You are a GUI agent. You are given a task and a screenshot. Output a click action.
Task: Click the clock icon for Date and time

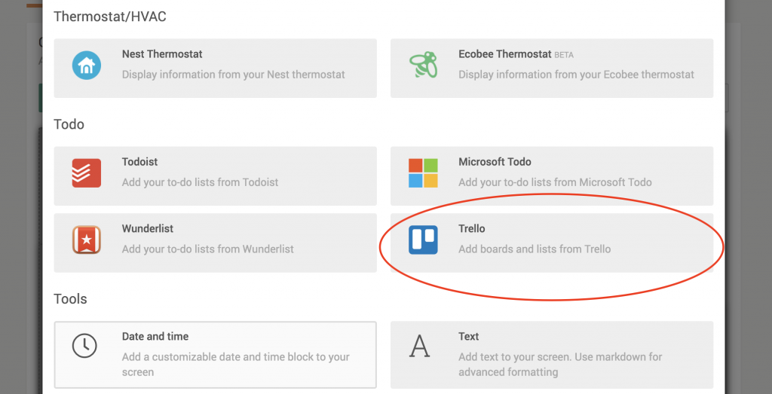pos(84,345)
